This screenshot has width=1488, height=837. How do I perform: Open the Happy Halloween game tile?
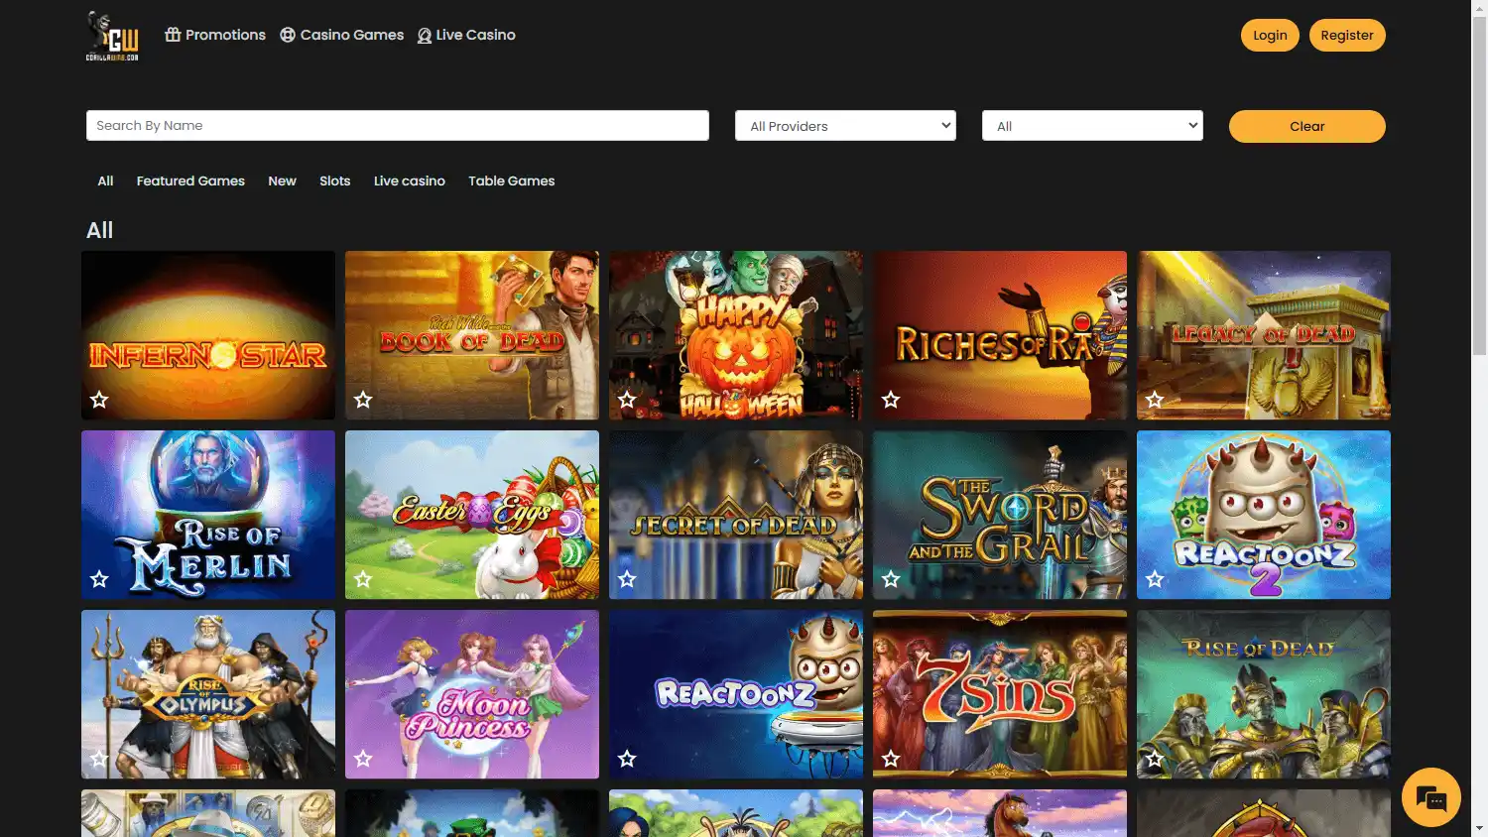click(x=736, y=335)
